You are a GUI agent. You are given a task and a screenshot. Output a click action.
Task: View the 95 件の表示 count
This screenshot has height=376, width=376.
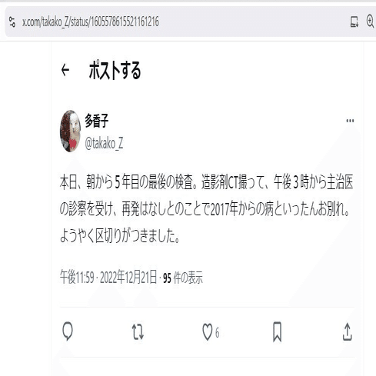(183, 278)
